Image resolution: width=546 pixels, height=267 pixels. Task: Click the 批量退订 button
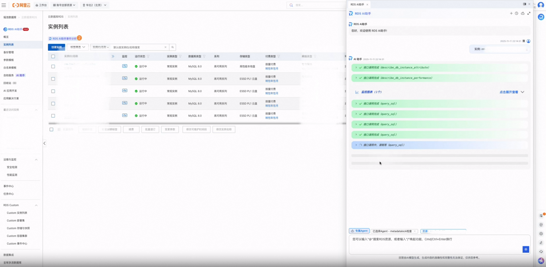pos(150,129)
